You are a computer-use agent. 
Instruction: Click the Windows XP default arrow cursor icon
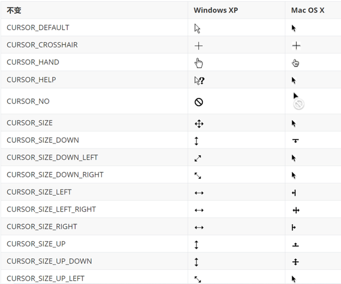[x=197, y=28]
